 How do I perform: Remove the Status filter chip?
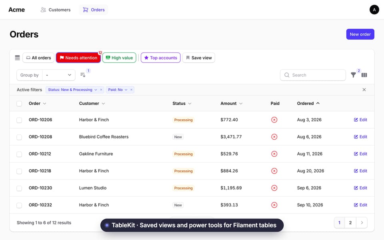pyautogui.click(x=101, y=90)
